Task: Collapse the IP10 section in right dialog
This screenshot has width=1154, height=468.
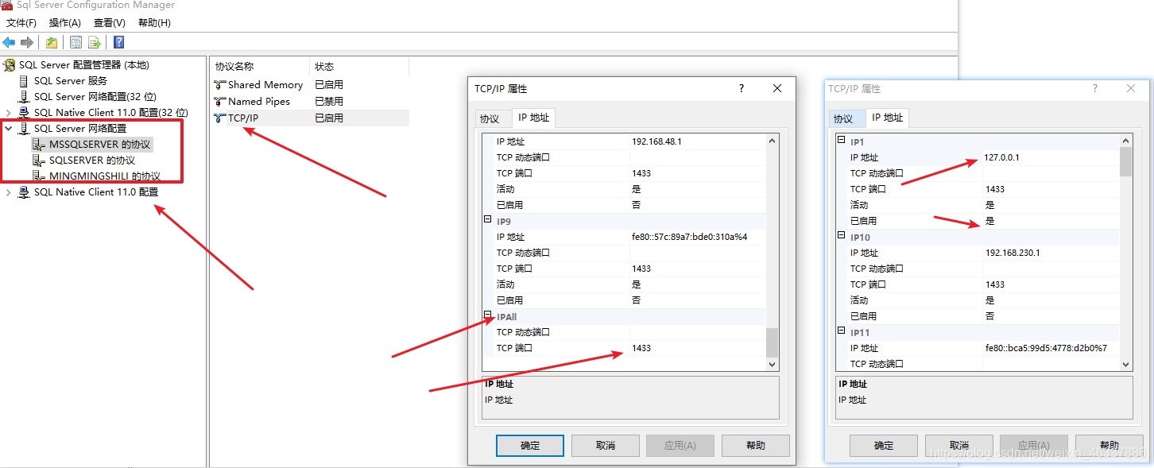Action: [842, 236]
